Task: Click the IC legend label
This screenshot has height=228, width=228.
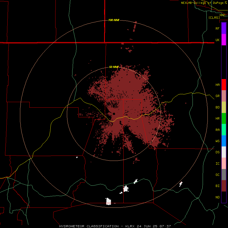Action: click(217, 164)
